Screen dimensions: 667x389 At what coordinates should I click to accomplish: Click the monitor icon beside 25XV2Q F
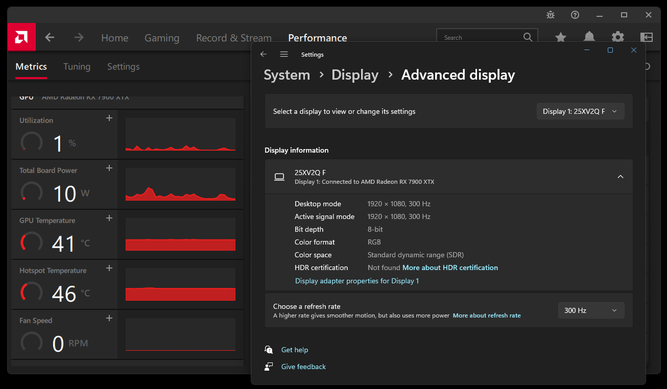point(279,177)
